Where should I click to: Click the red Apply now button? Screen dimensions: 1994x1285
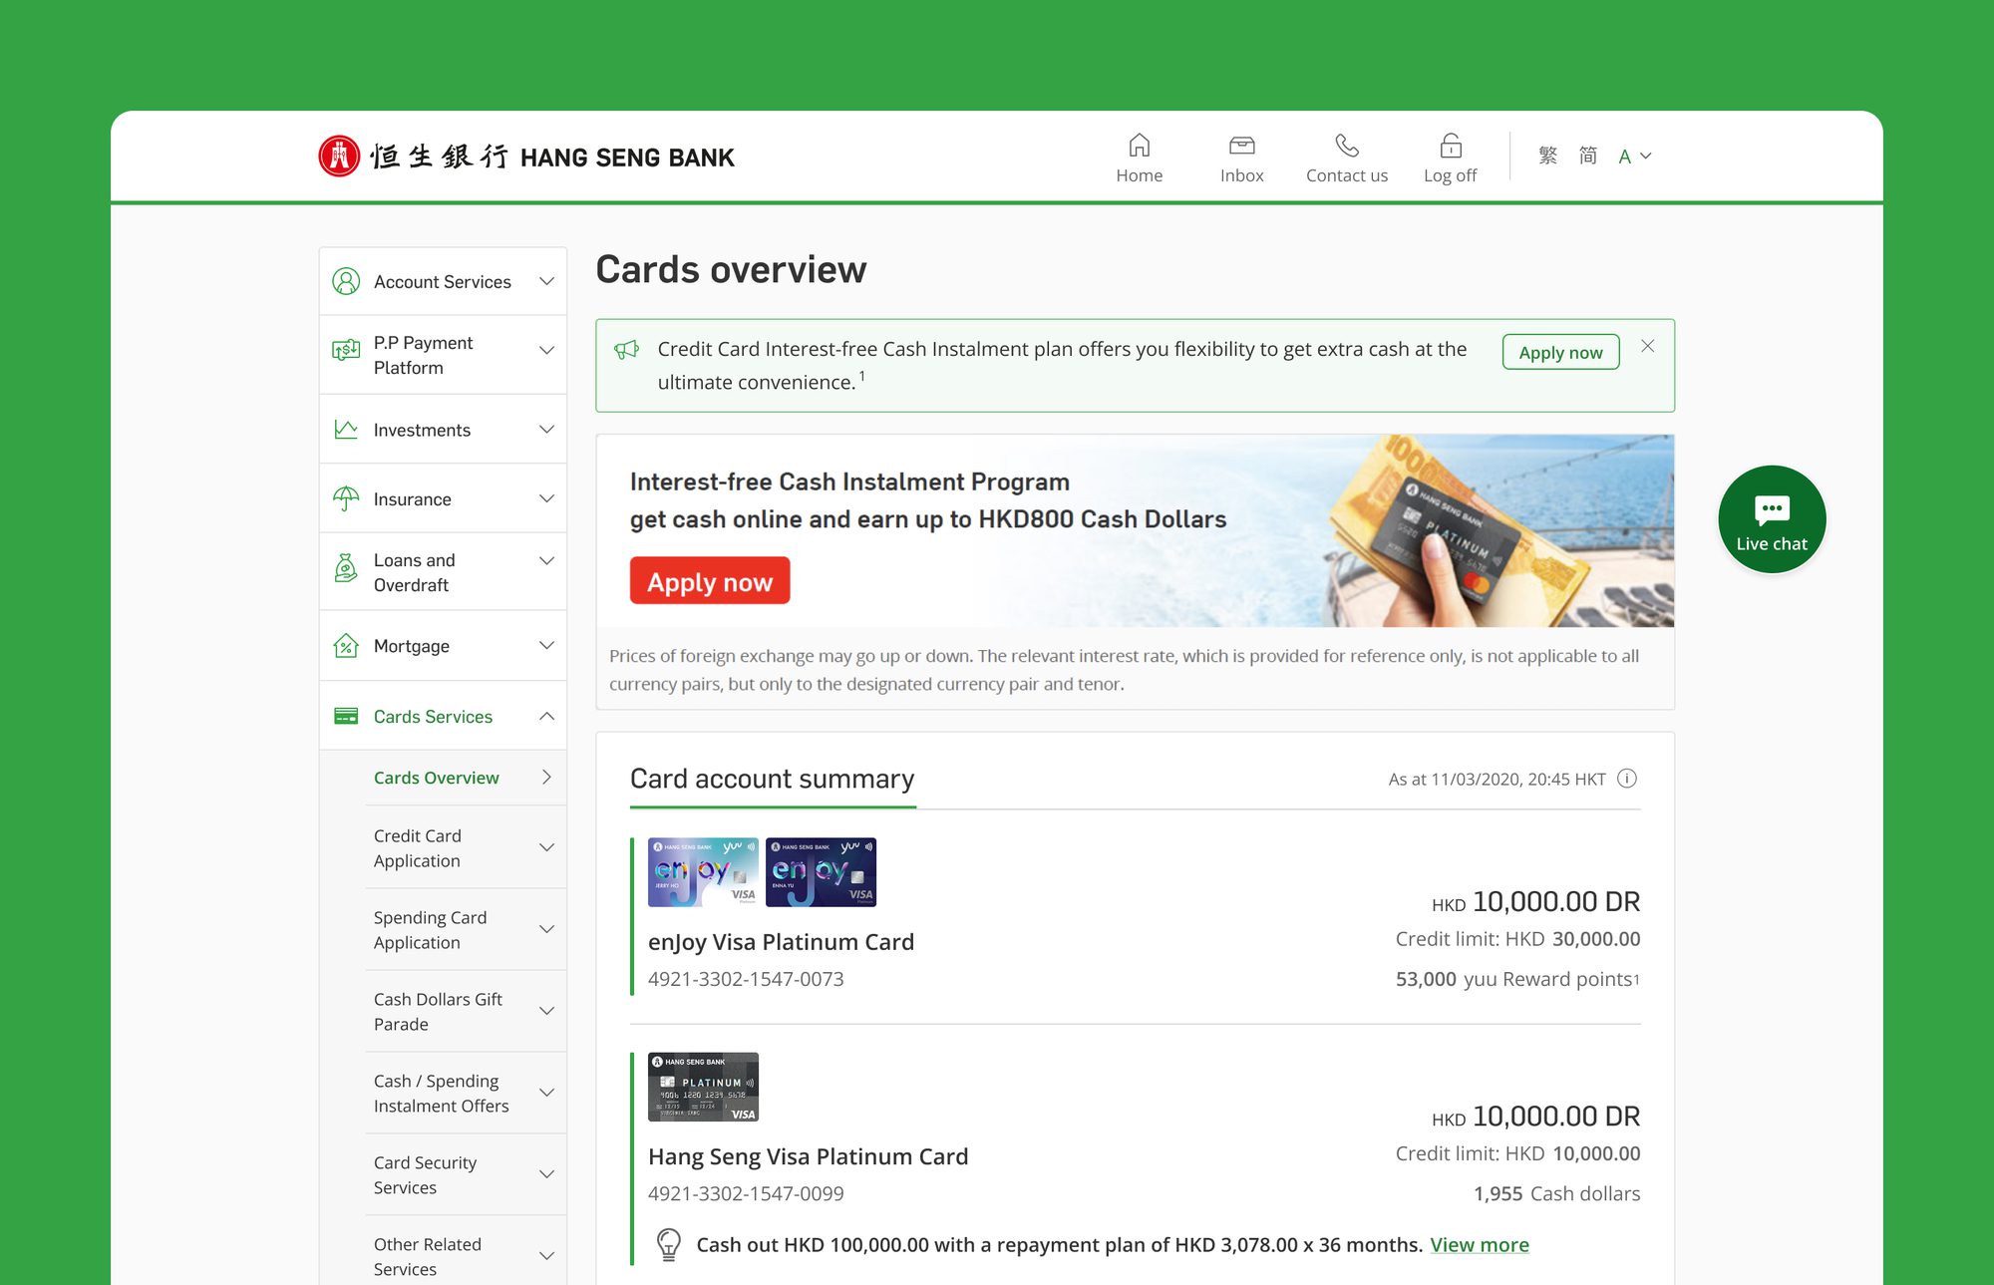click(x=710, y=581)
